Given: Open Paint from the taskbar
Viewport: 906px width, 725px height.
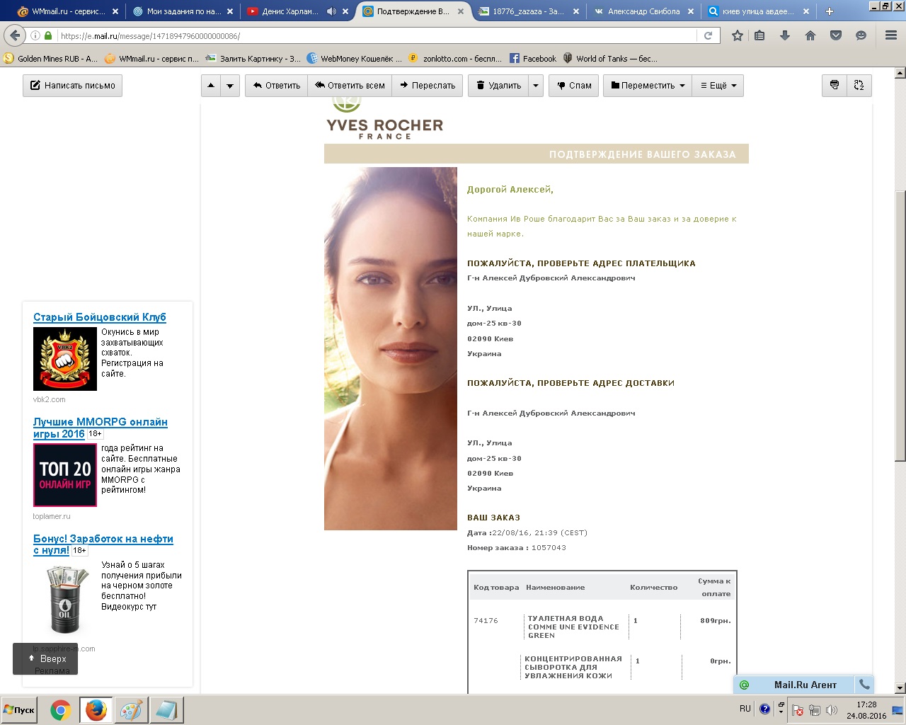Looking at the screenshot, I should [x=131, y=710].
